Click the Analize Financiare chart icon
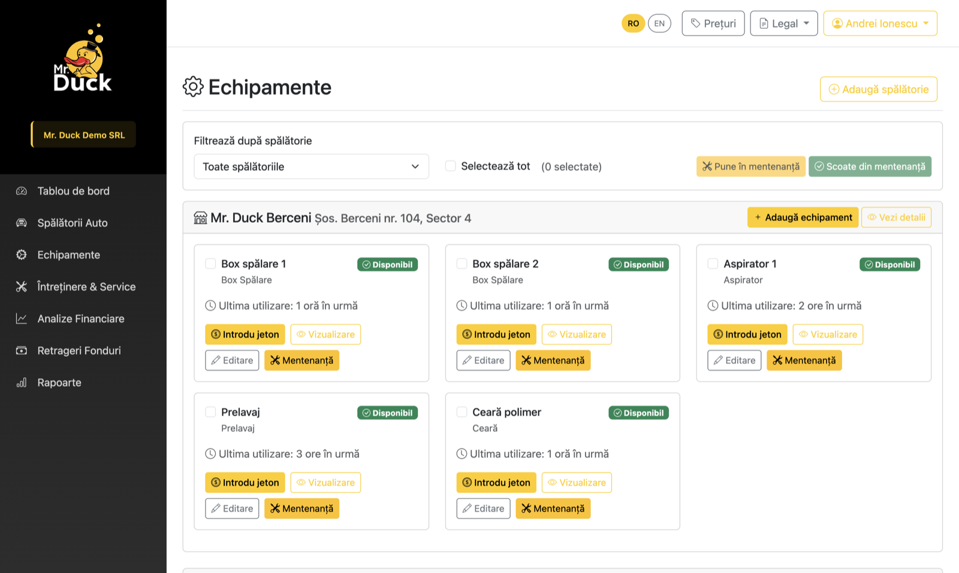 (22, 319)
